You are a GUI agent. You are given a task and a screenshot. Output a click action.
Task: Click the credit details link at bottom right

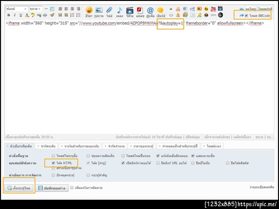(x=262, y=187)
